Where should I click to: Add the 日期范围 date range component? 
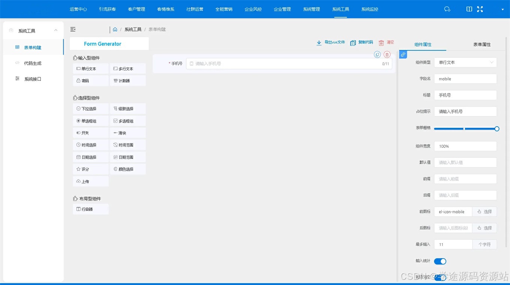pyautogui.click(x=128, y=157)
